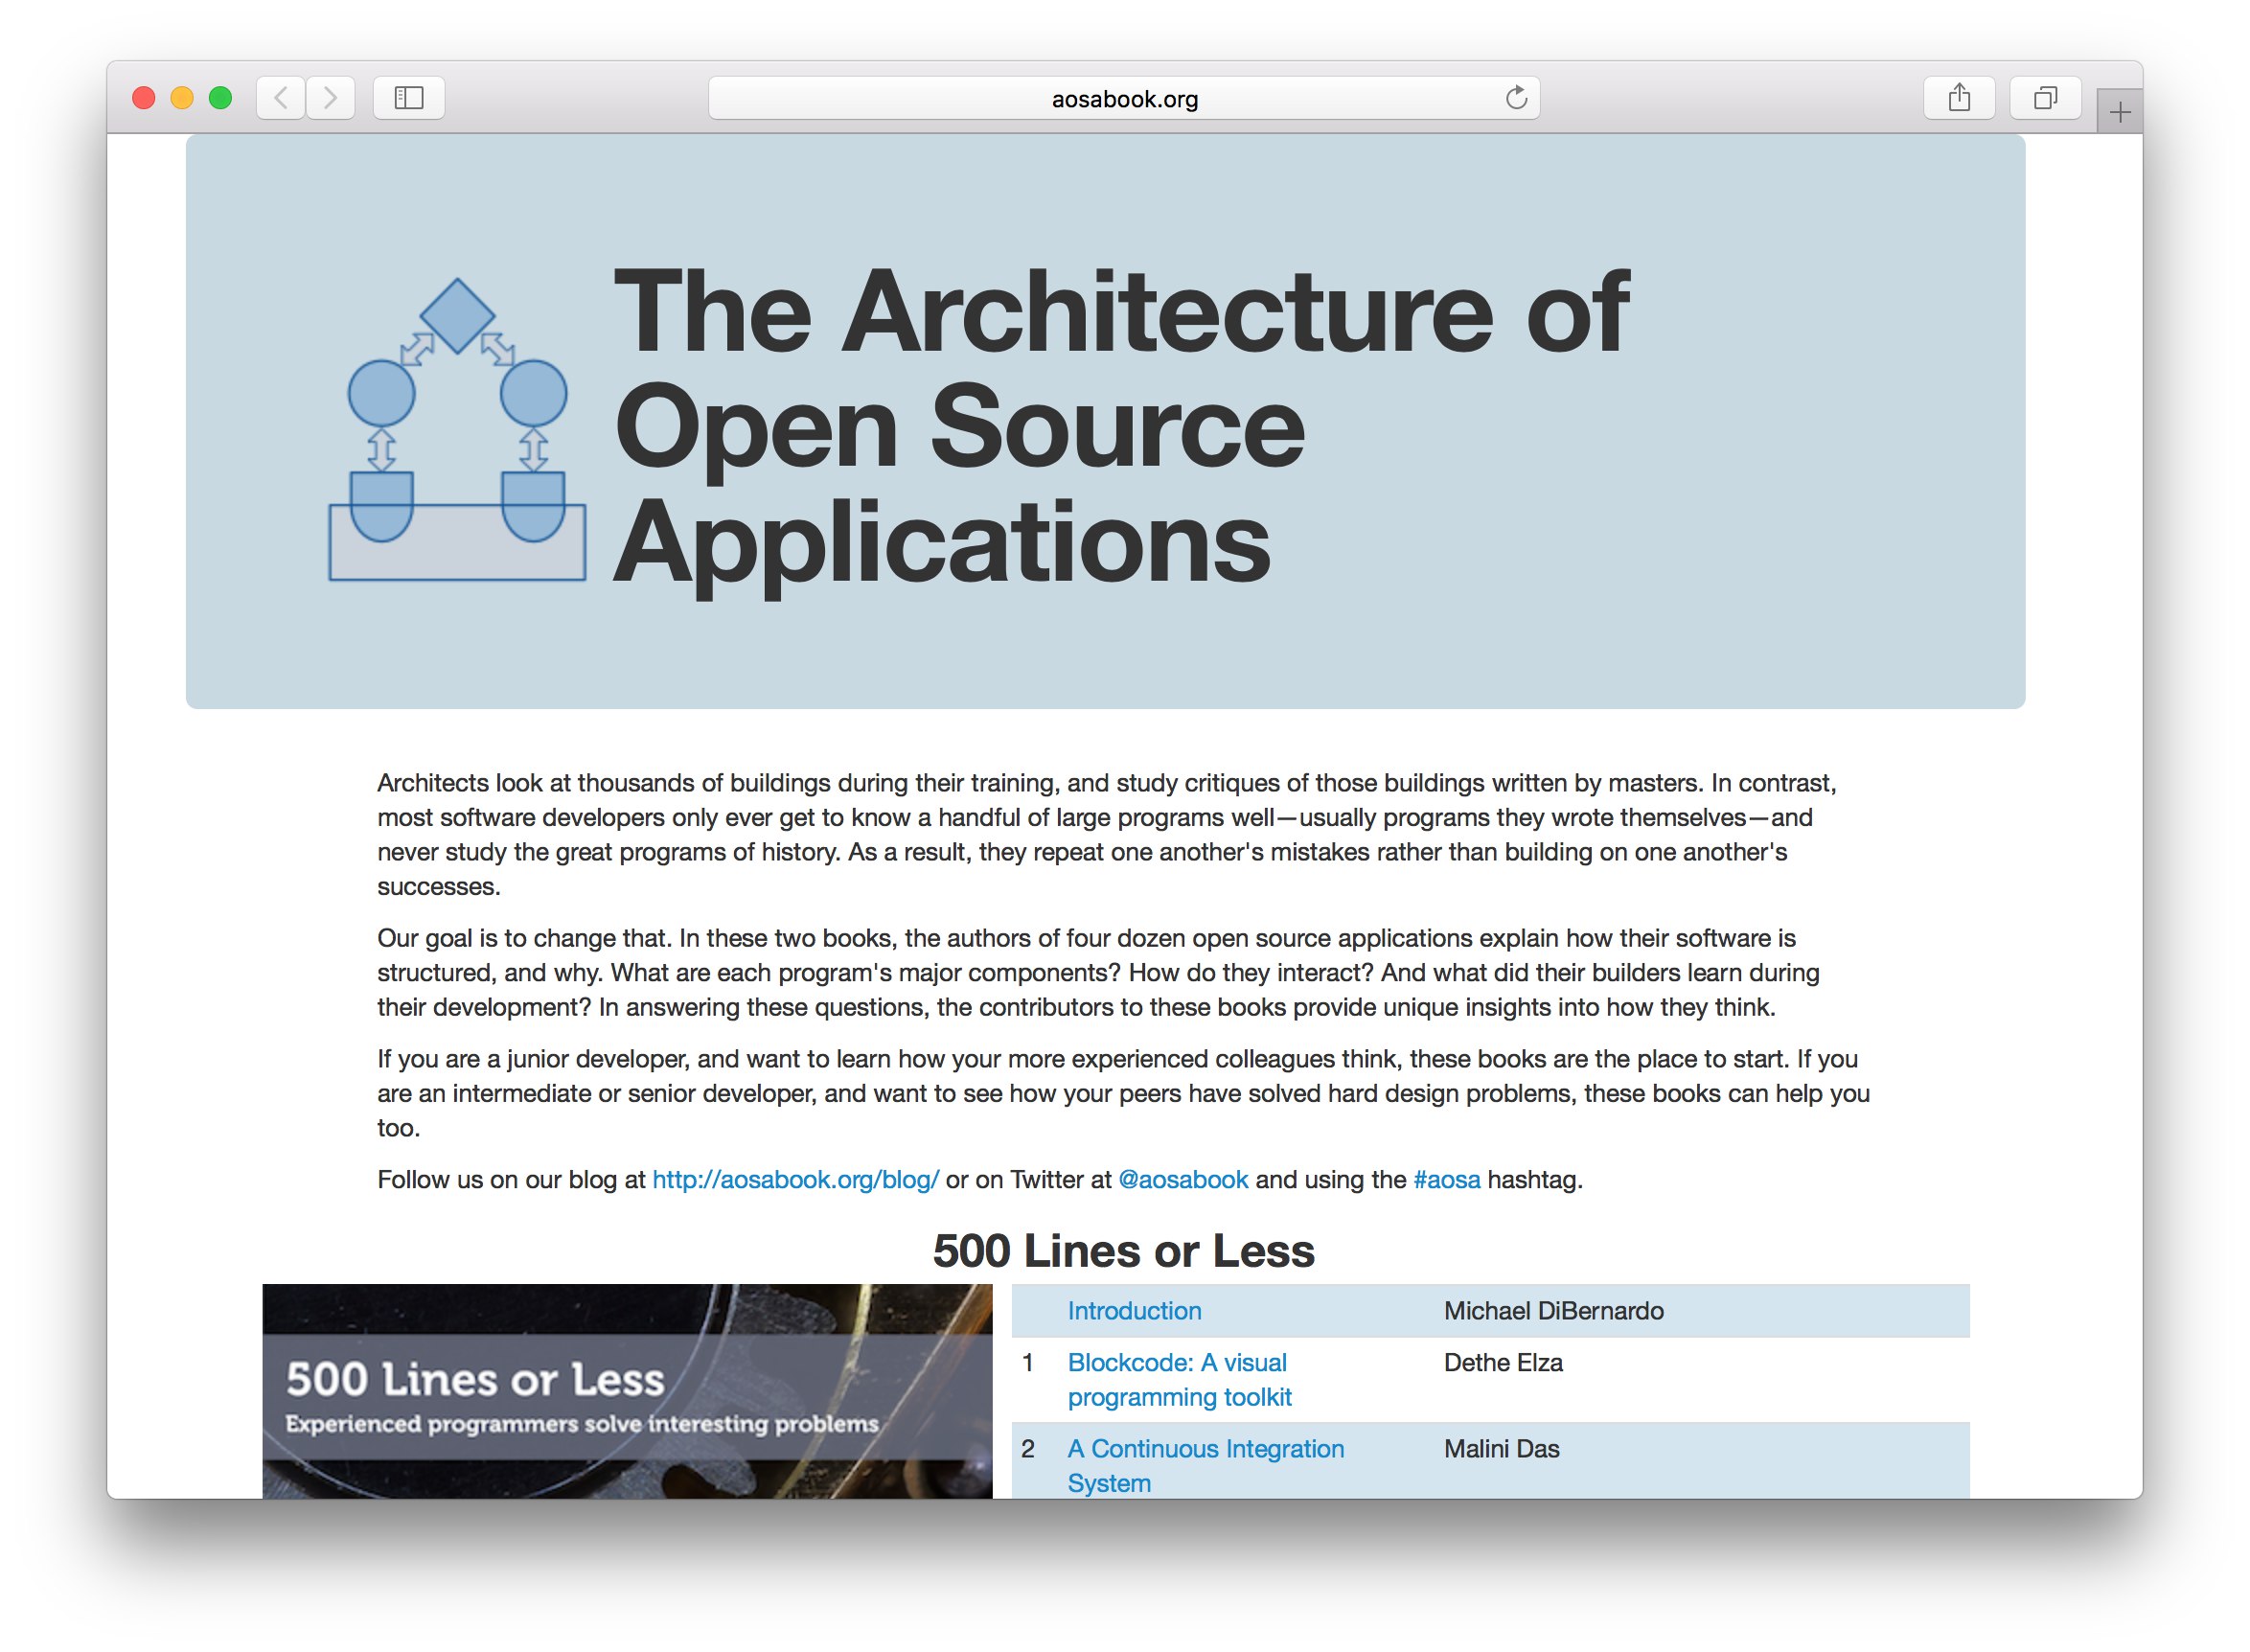Image resolution: width=2250 pixels, height=1652 pixels.
Task: Click author name Malini Das
Action: point(1502,1449)
